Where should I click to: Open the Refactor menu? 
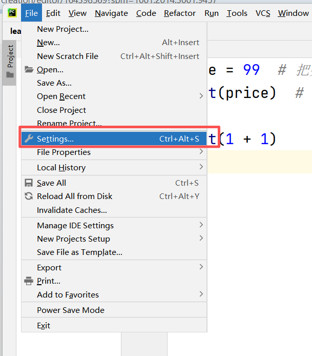[x=180, y=13]
